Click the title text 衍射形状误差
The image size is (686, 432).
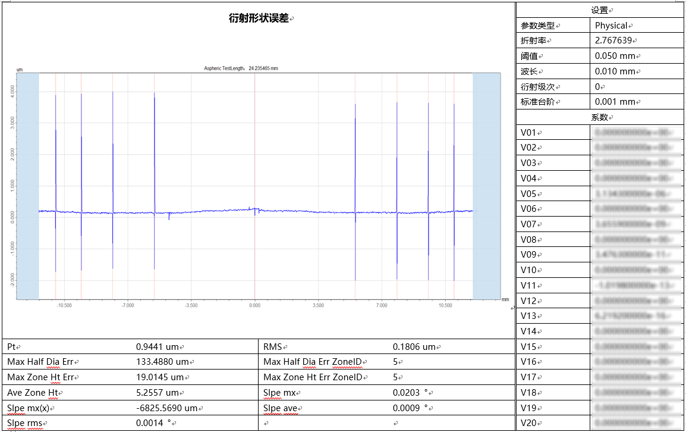[x=259, y=18]
